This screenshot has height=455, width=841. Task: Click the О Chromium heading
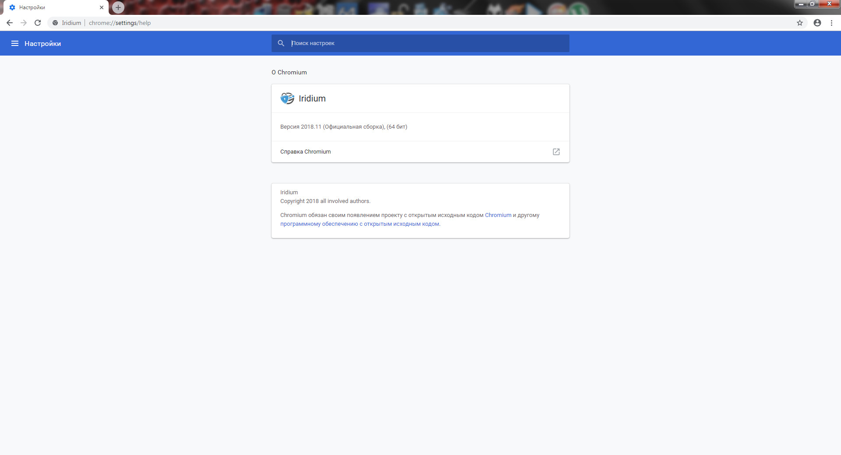tap(289, 72)
